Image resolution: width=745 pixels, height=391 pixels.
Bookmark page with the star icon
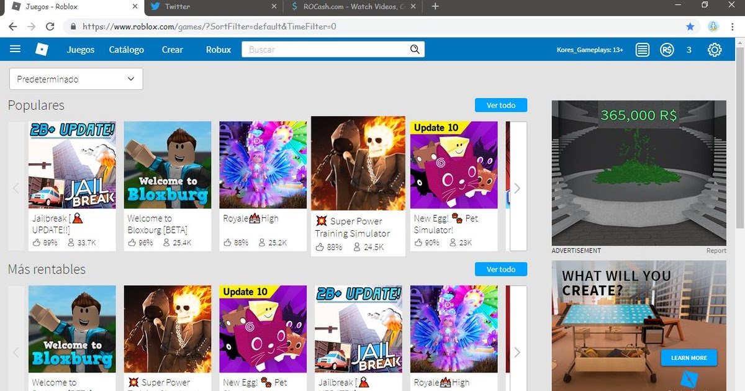pos(690,27)
